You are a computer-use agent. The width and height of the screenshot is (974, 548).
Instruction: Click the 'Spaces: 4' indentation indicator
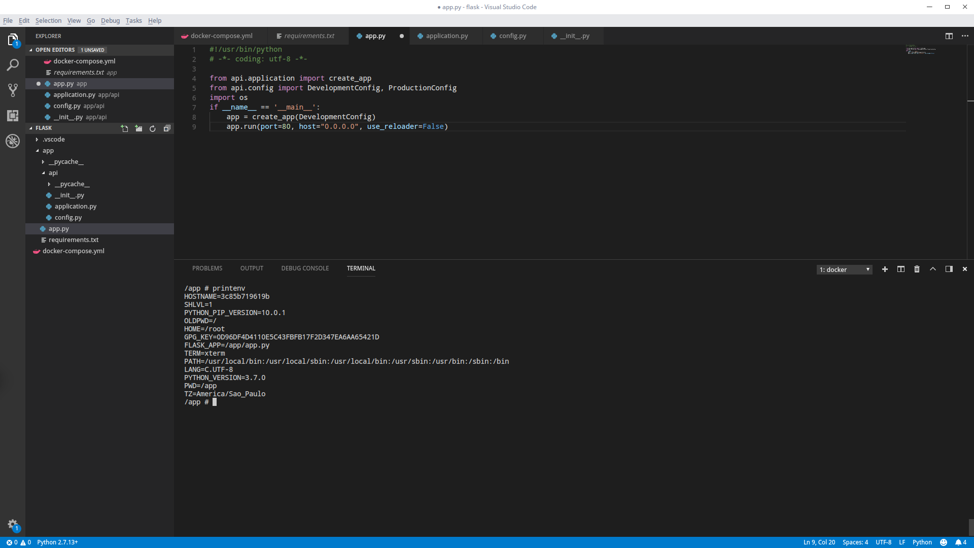pos(855,542)
